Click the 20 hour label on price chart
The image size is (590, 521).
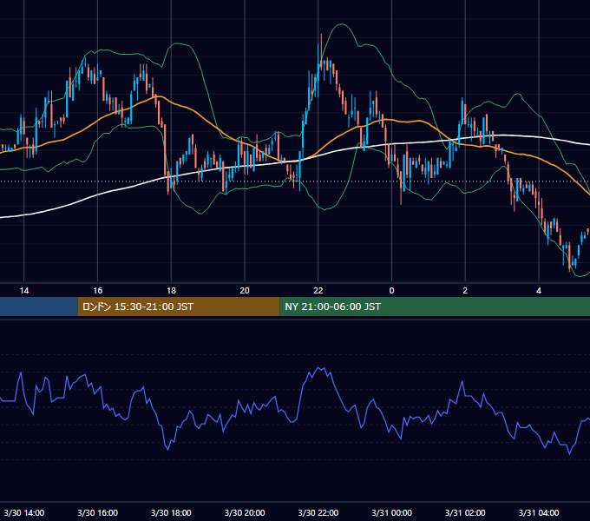(x=245, y=291)
